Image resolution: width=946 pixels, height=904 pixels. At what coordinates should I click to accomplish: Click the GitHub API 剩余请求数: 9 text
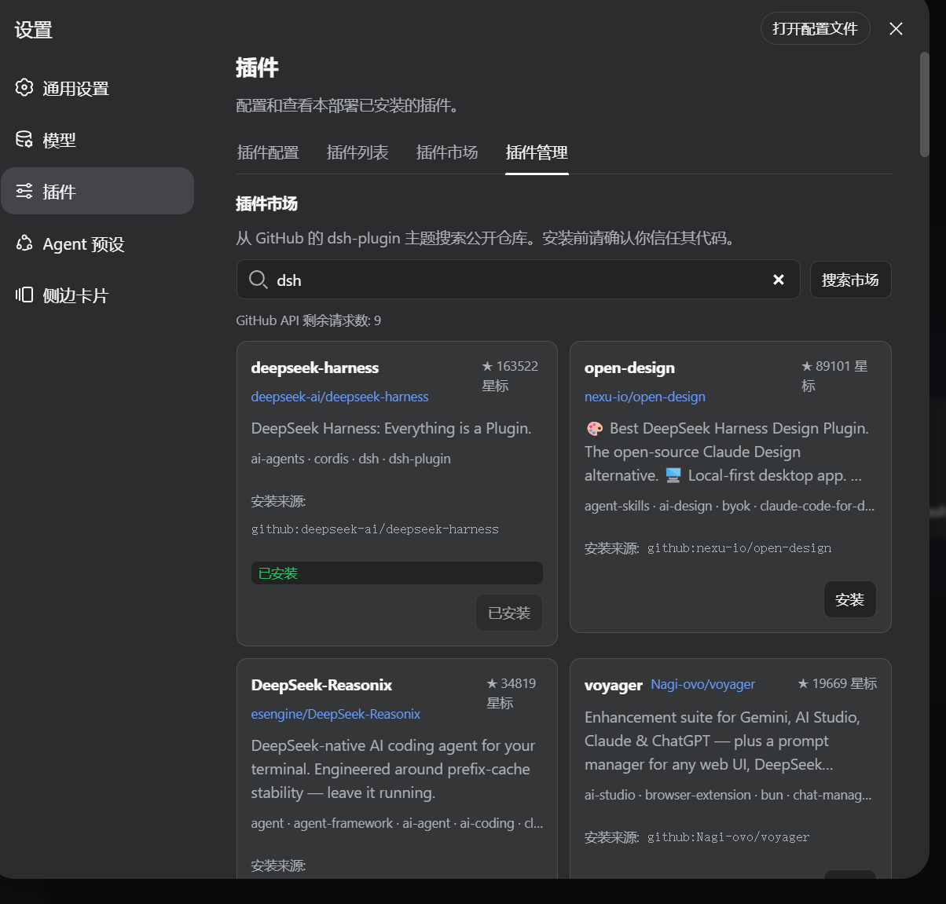coord(309,320)
